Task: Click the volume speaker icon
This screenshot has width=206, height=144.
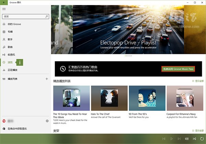Action: [186, 139]
